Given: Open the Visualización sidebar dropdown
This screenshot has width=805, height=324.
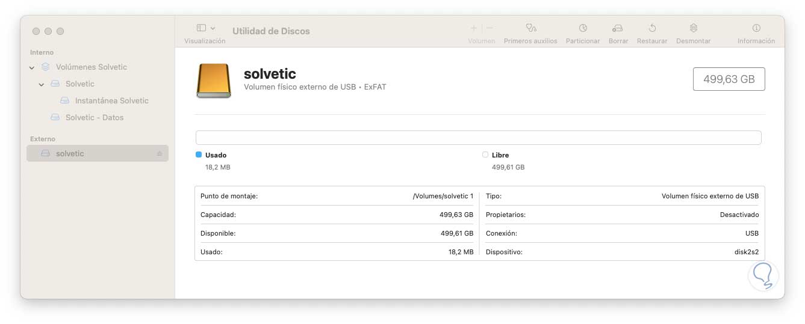Looking at the screenshot, I should coord(206,28).
